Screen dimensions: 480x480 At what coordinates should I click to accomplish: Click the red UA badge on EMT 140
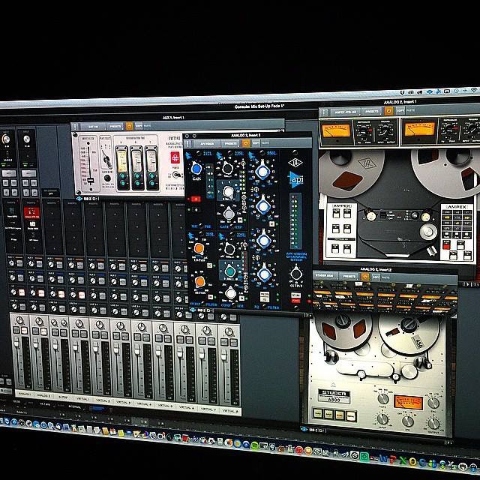click(x=175, y=157)
